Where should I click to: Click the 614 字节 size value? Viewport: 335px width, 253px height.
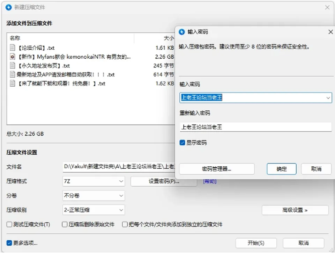tap(164, 74)
